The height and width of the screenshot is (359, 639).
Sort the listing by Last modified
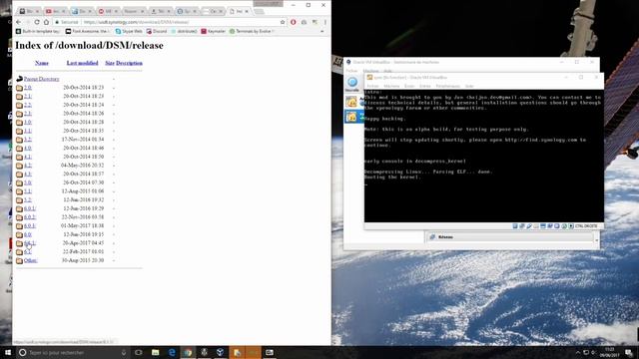click(82, 63)
